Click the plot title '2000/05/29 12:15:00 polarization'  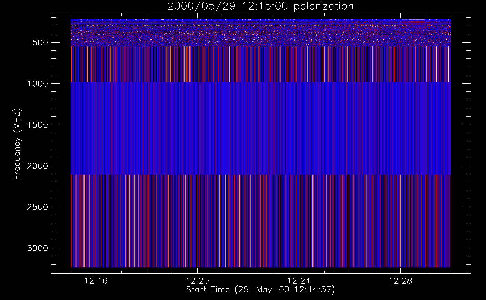click(260, 6)
